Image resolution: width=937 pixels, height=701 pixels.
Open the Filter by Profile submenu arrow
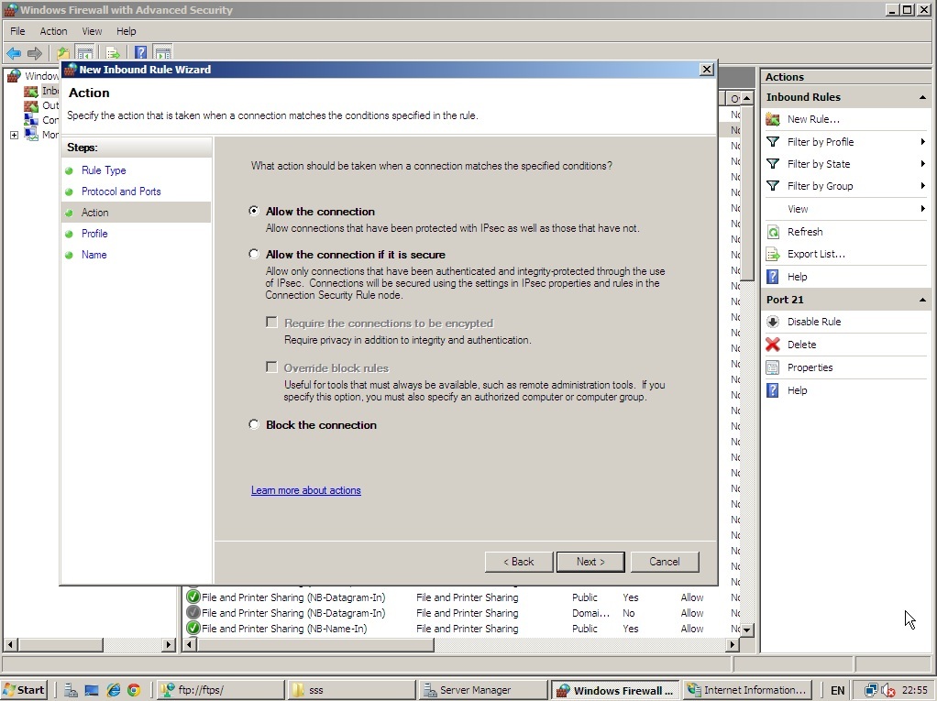tap(923, 141)
